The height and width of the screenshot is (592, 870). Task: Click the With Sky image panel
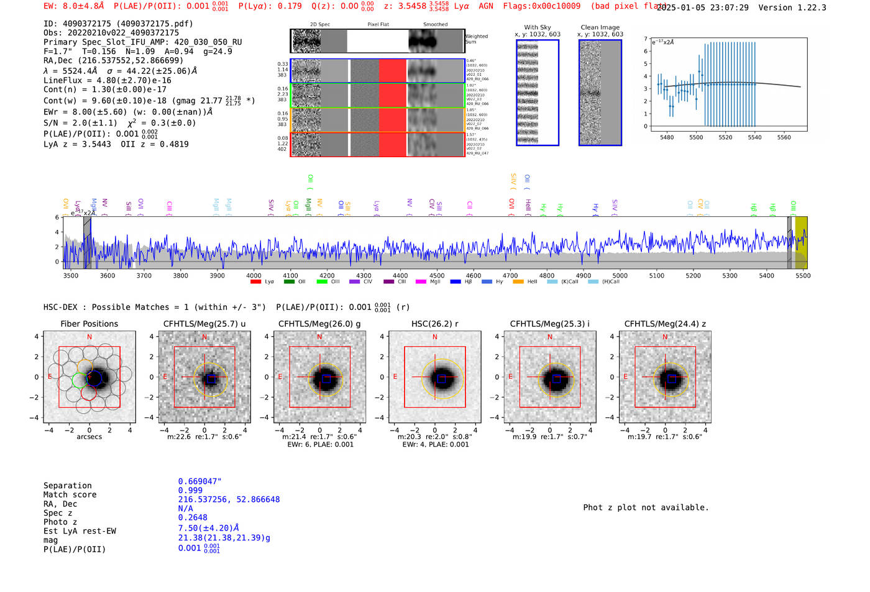(x=538, y=93)
